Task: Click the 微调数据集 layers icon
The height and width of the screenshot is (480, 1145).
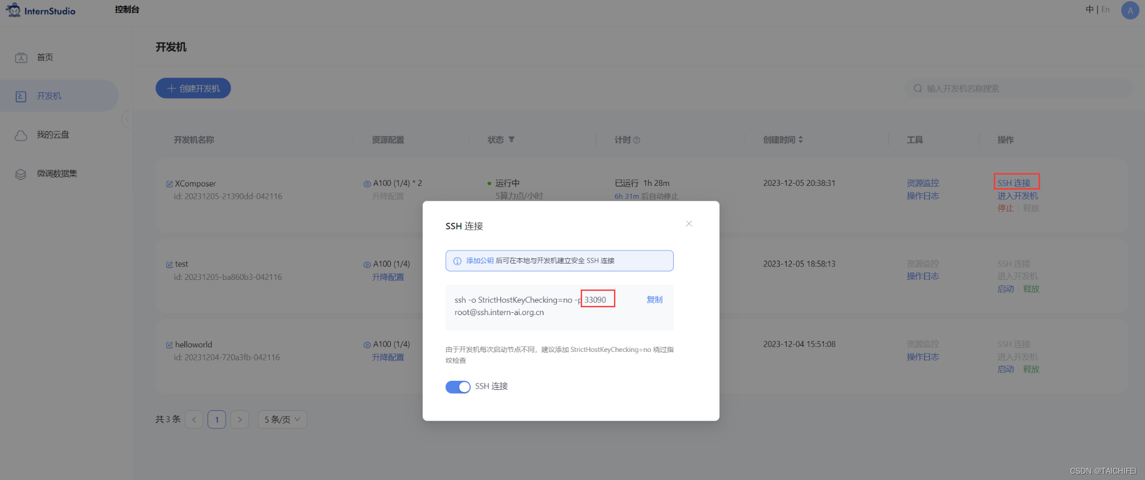Action: coord(21,174)
